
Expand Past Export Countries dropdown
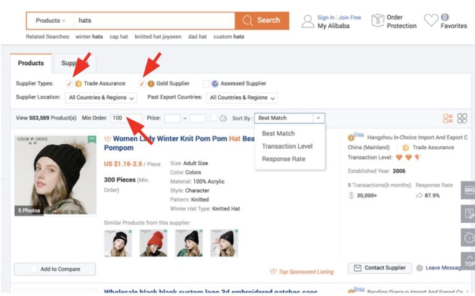tap(242, 98)
